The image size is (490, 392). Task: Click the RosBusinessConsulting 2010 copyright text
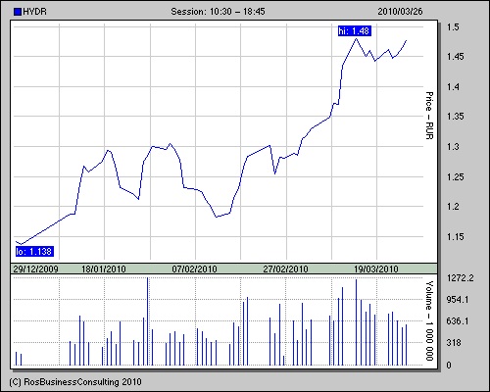coord(75,382)
